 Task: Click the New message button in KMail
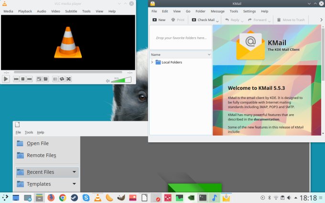tap(159, 20)
